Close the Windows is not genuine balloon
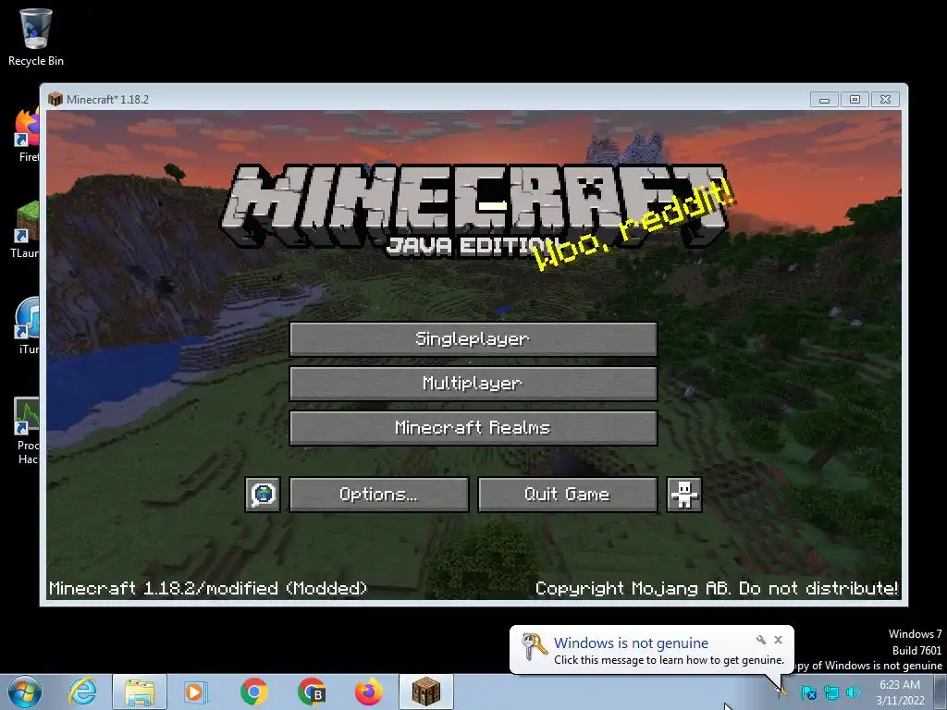Image resolution: width=947 pixels, height=710 pixels. (779, 640)
